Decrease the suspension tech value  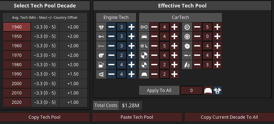click(197, 65)
